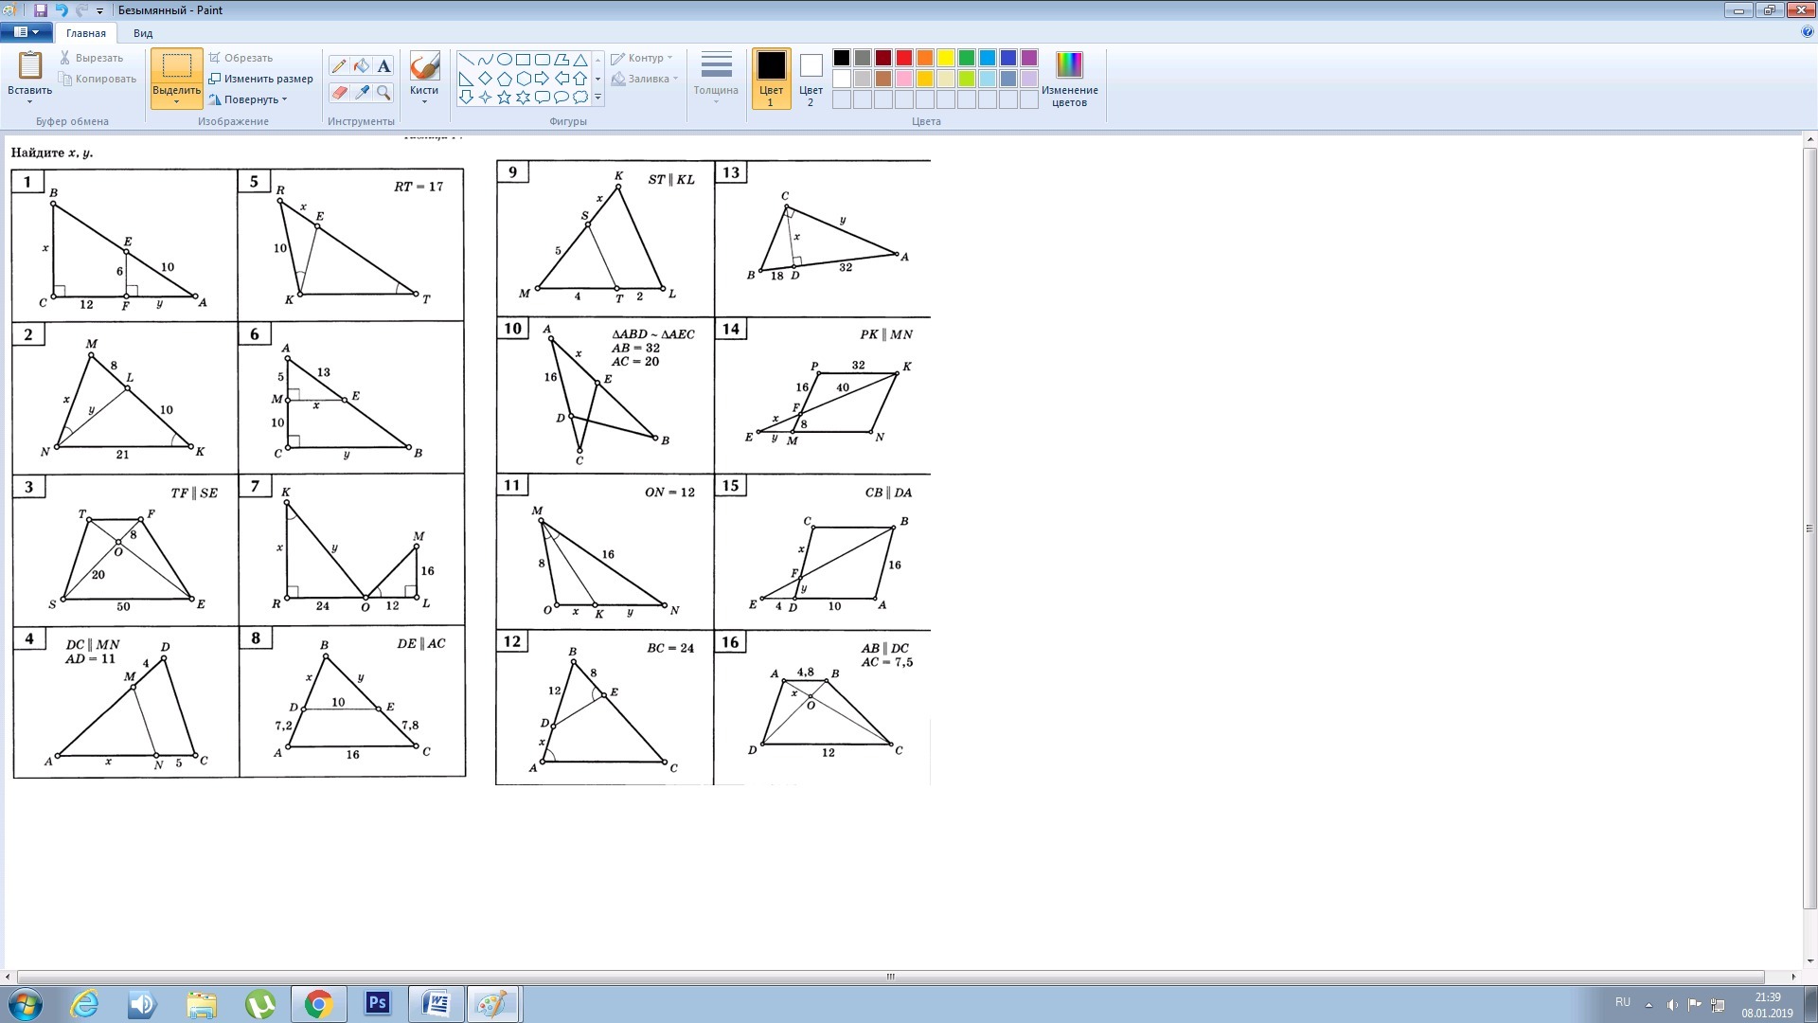
Task: Select the Fill with color bucket tool
Action: [x=361, y=65]
